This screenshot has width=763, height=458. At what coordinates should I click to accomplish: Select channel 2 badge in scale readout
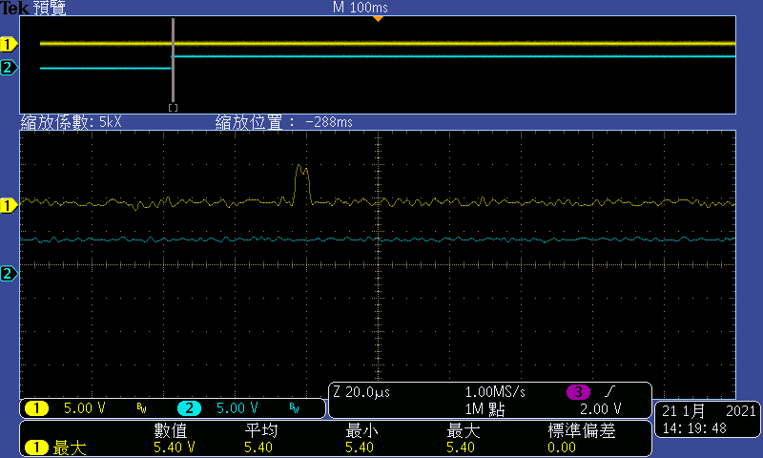click(189, 407)
